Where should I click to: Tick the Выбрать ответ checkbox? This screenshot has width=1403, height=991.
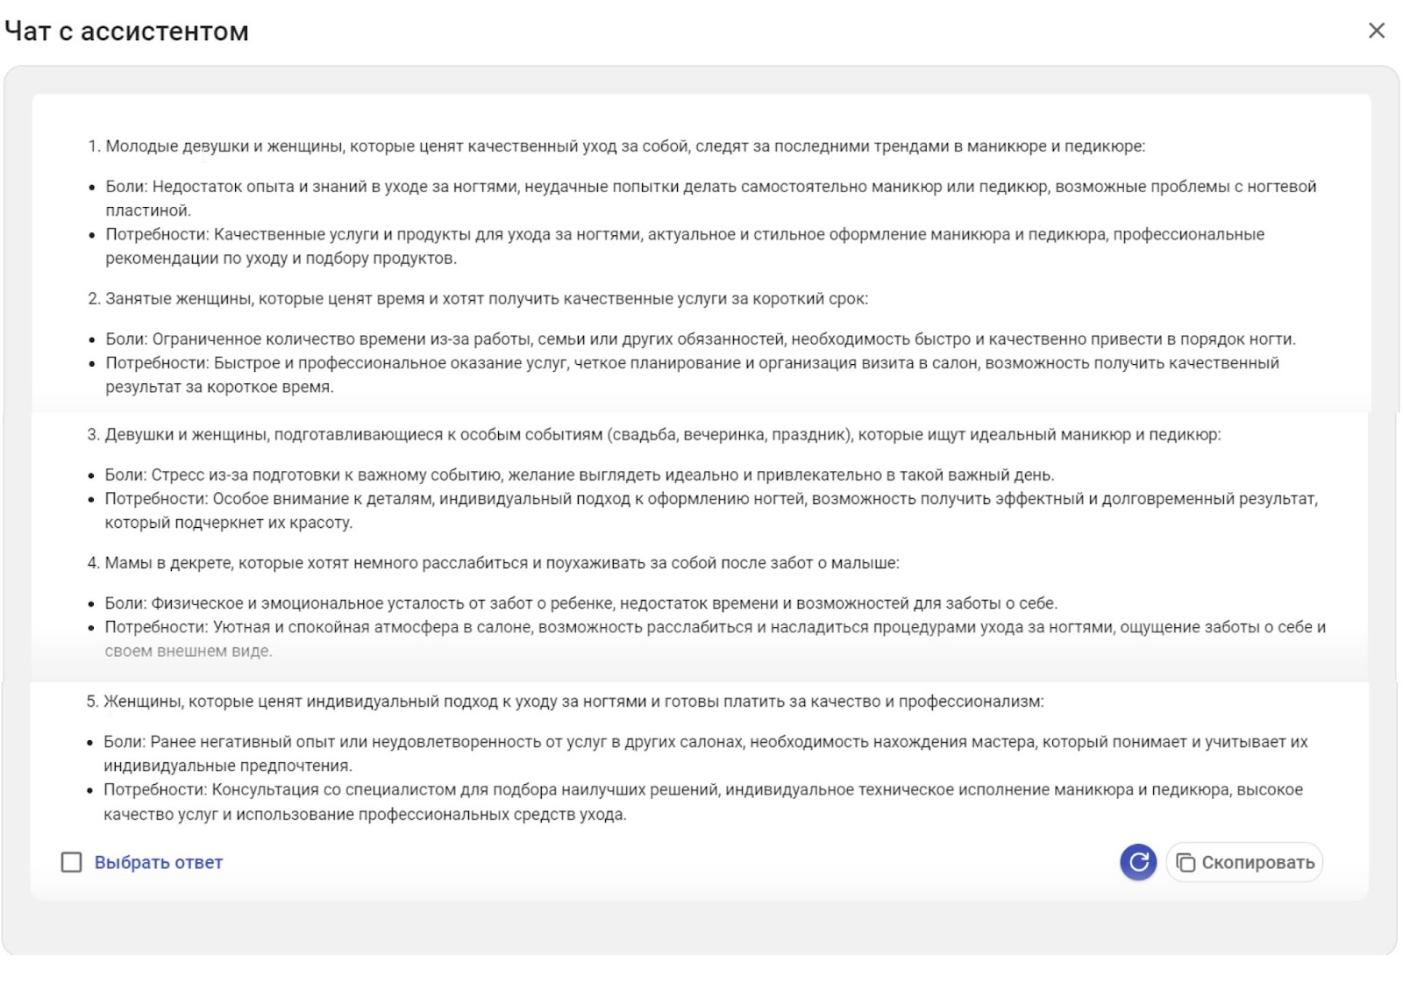coord(72,862)
